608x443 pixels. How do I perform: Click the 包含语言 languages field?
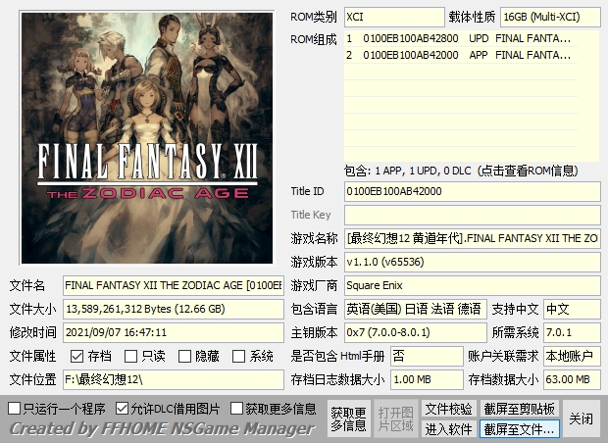pos(415,309)
